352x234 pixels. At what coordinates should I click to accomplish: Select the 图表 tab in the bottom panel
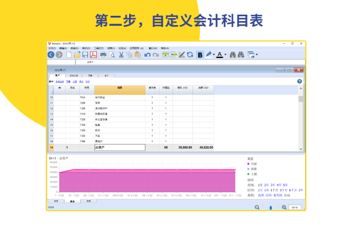click(x=72, y=201)
